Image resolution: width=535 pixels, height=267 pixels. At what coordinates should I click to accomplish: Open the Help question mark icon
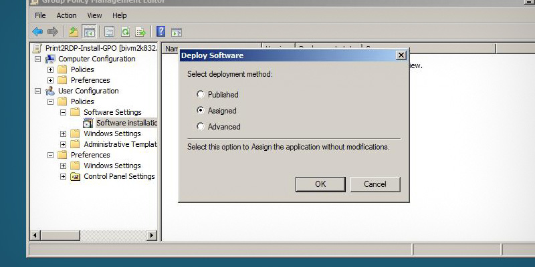(x=161, y=31)
